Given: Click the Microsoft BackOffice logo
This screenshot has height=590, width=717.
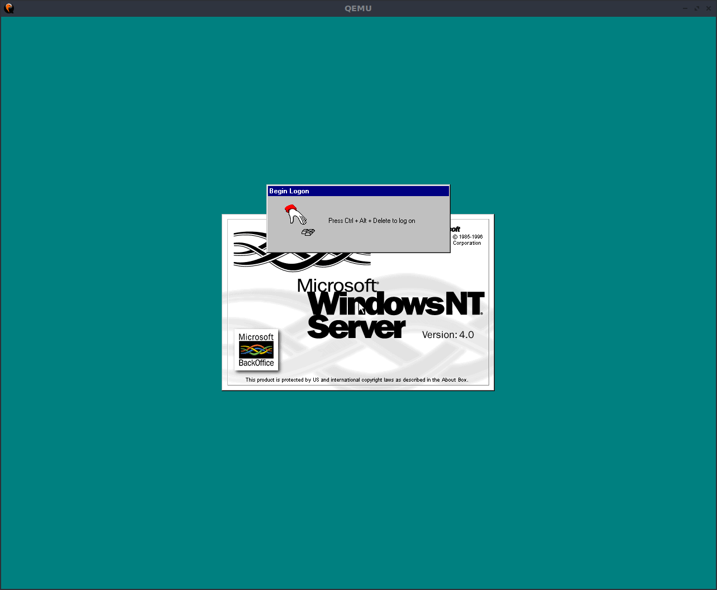Looking at the screenshot, I should click(256, 350).
